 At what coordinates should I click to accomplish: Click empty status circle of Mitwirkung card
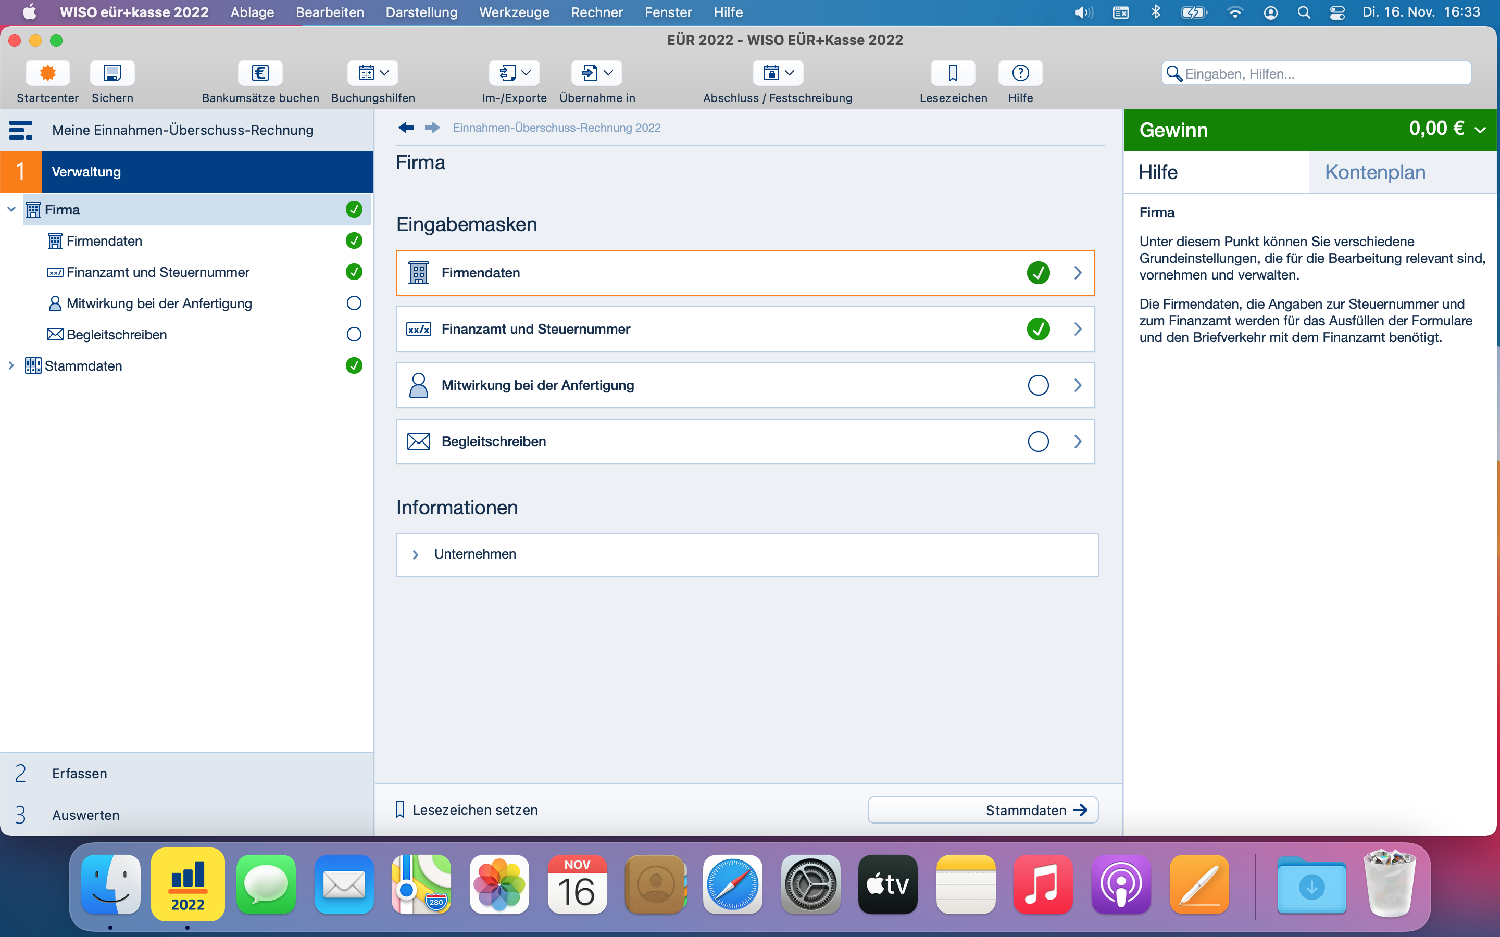tap(1038, 385)
